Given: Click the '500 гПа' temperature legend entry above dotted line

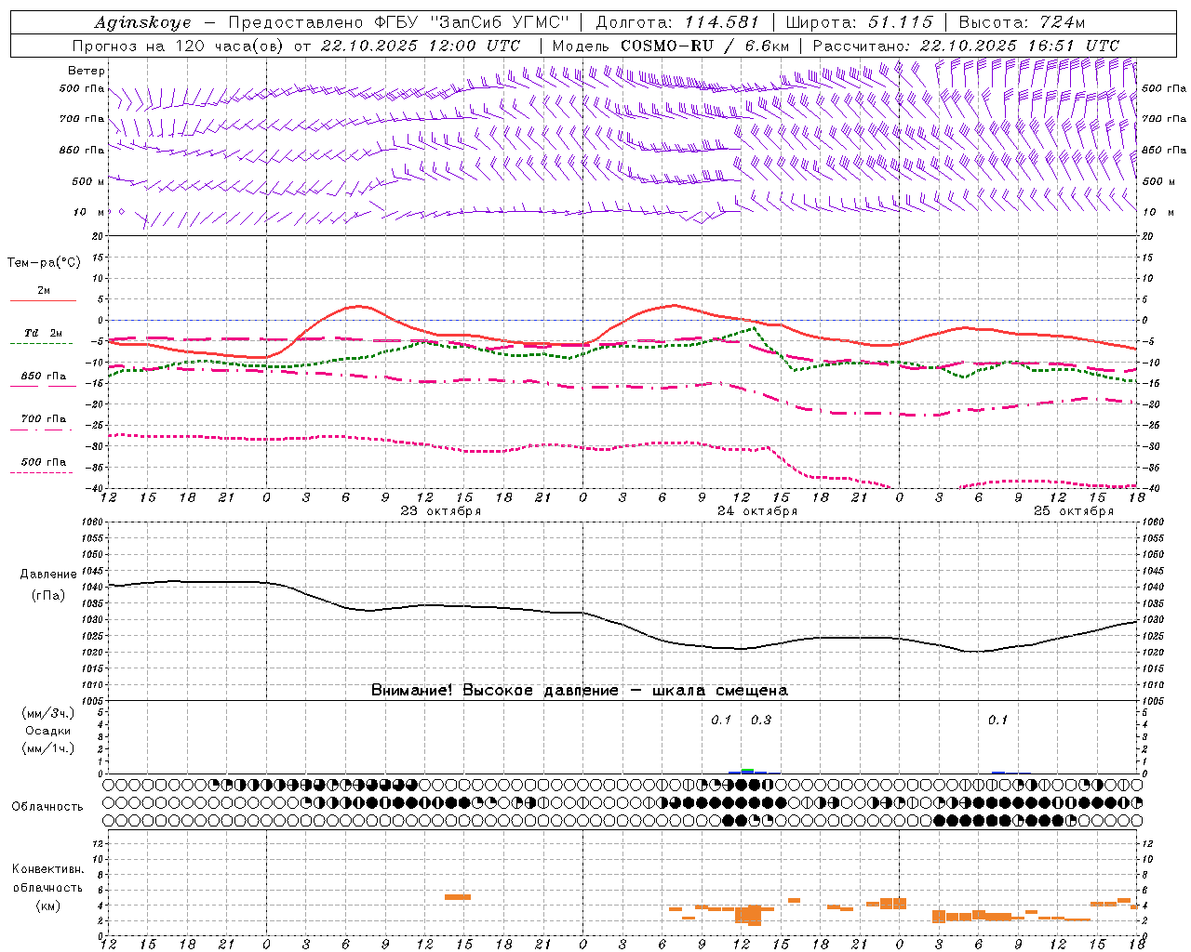Looking at the screenshot, I should 44,462.
